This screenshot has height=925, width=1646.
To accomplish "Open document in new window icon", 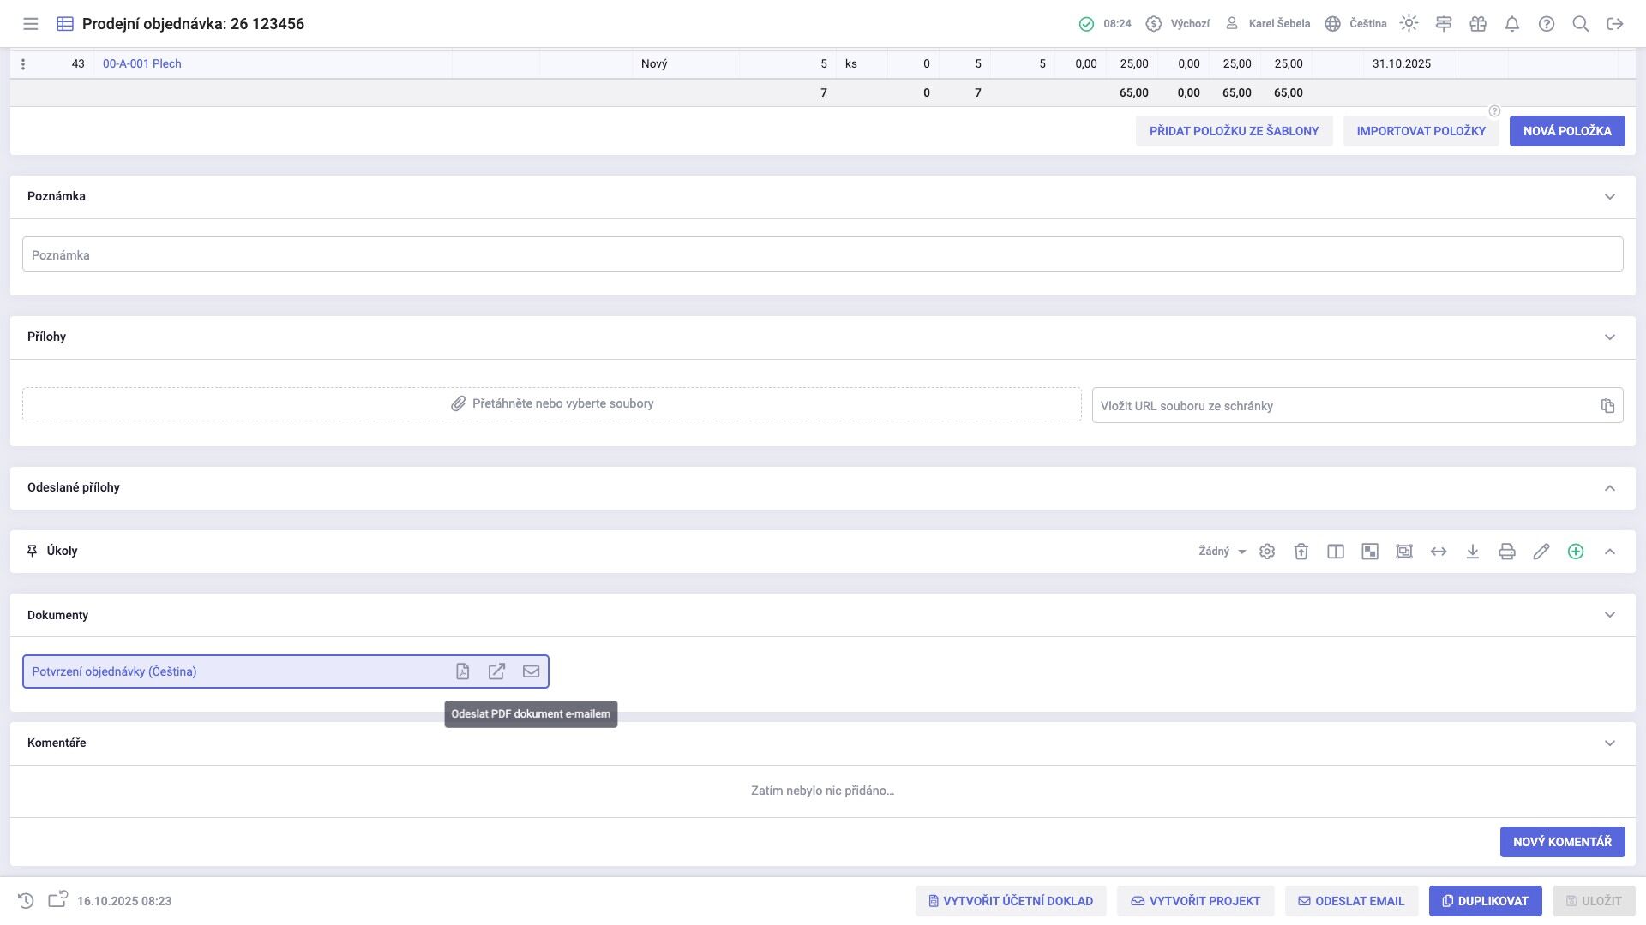I will [x=496, y=671].
